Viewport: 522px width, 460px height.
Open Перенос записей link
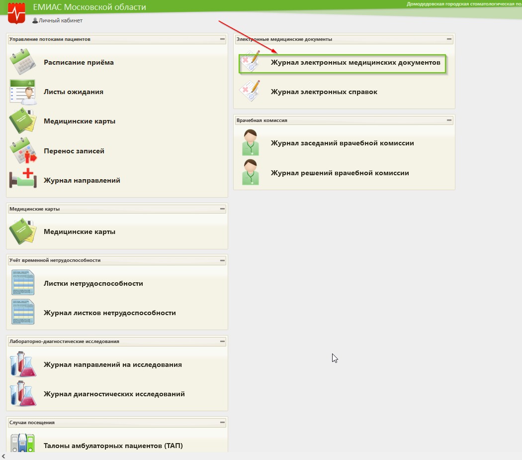point(74,151)
